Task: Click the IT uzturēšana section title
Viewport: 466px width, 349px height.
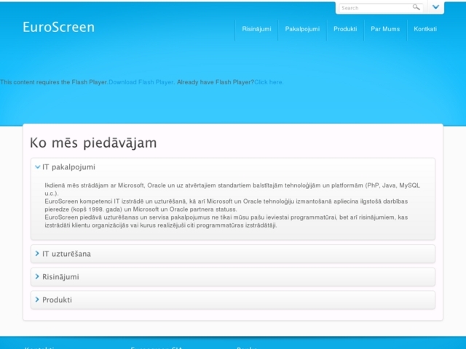Action: tap(66, 254)
